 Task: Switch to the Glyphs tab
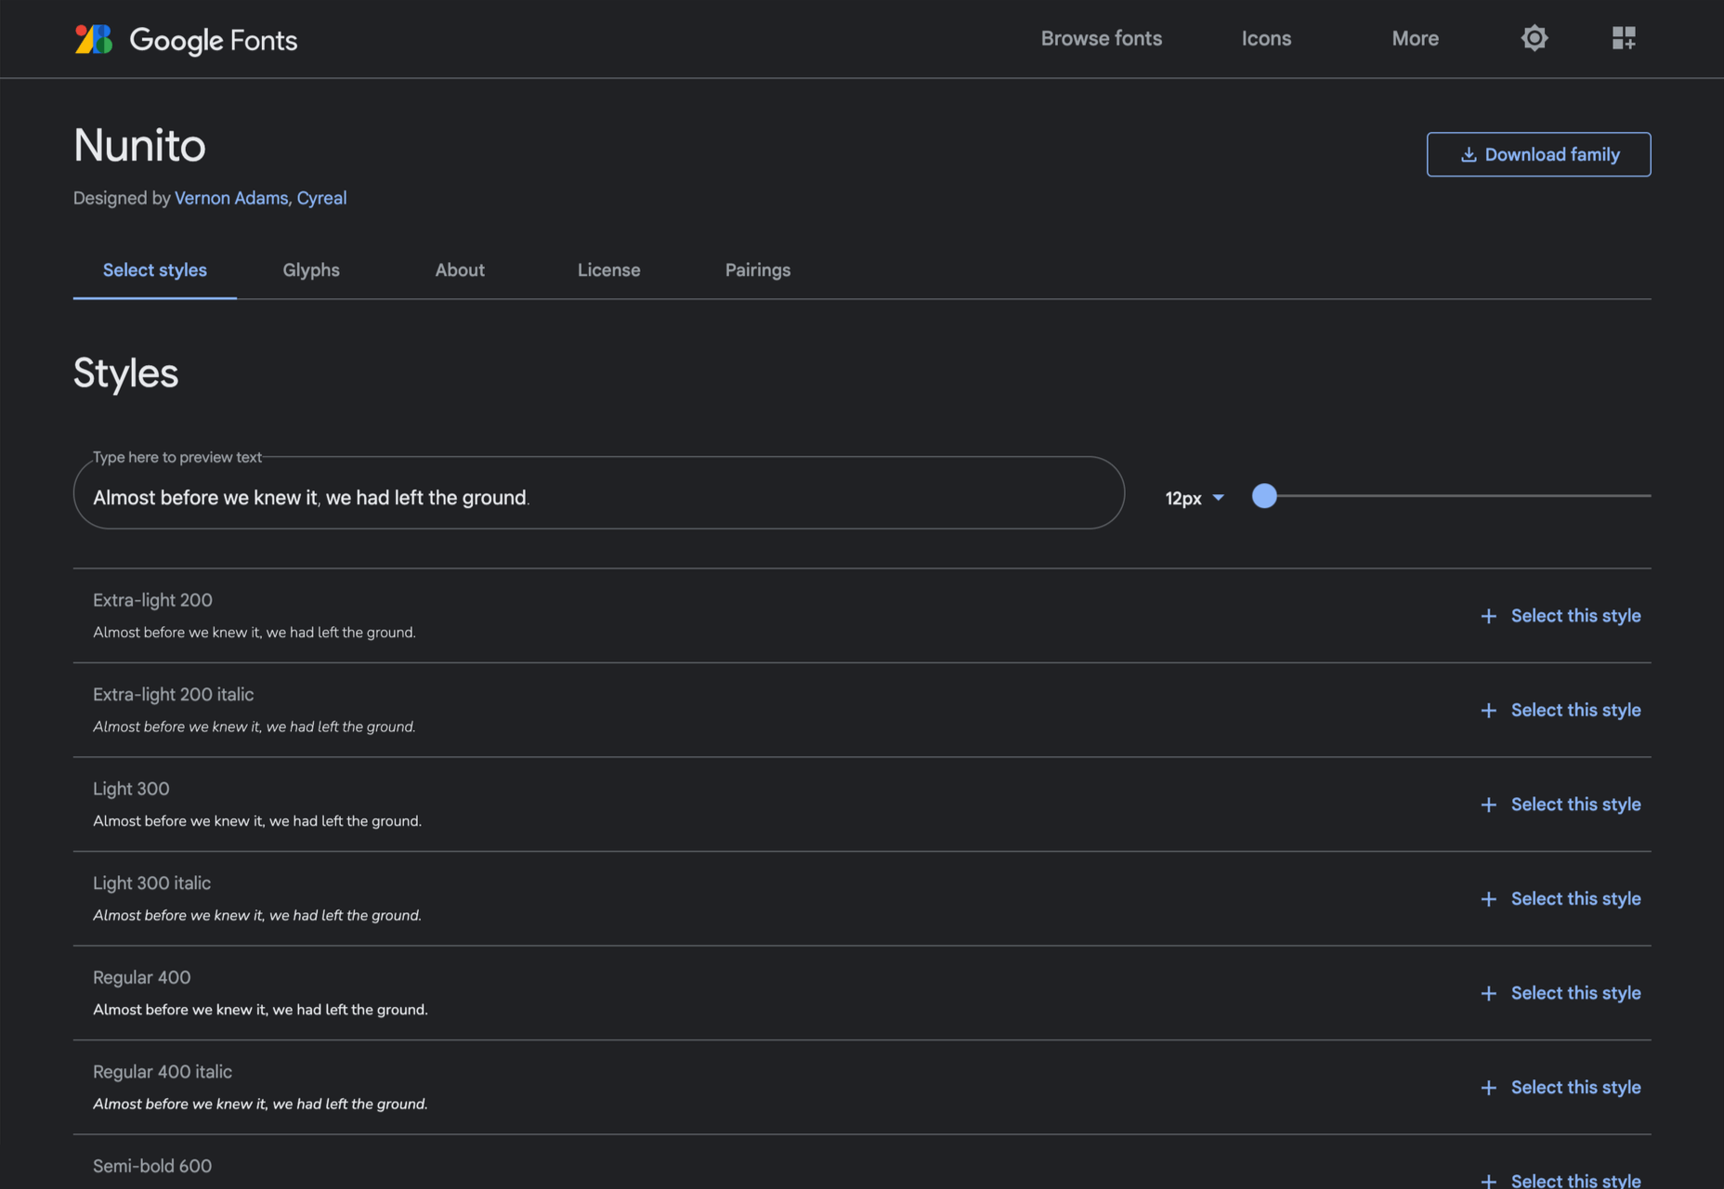pos(311,269)
